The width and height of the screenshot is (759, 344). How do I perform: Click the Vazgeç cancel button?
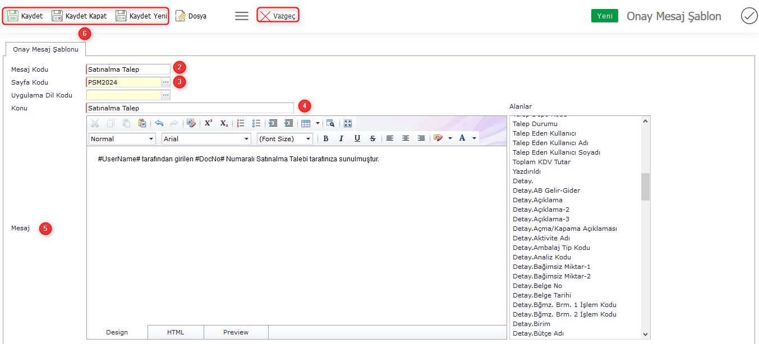tap(278, 16)
